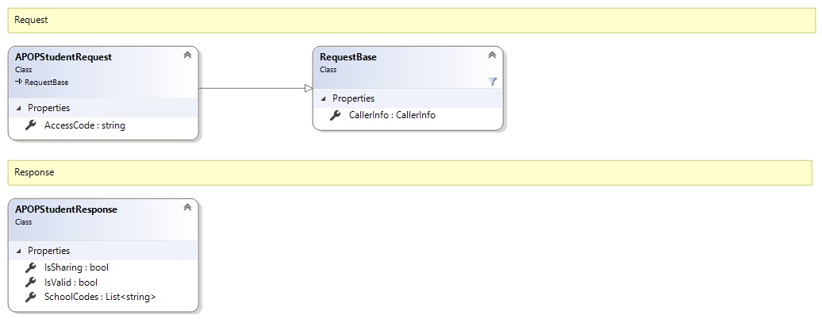The width and height of the screenshot is (822, 319).
Task: Collapse Properties section in APOPStudentResponse
Action: tap(18, 251)
